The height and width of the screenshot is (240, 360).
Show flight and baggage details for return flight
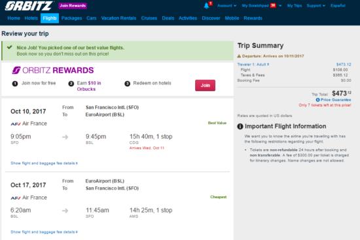(44, 232)
